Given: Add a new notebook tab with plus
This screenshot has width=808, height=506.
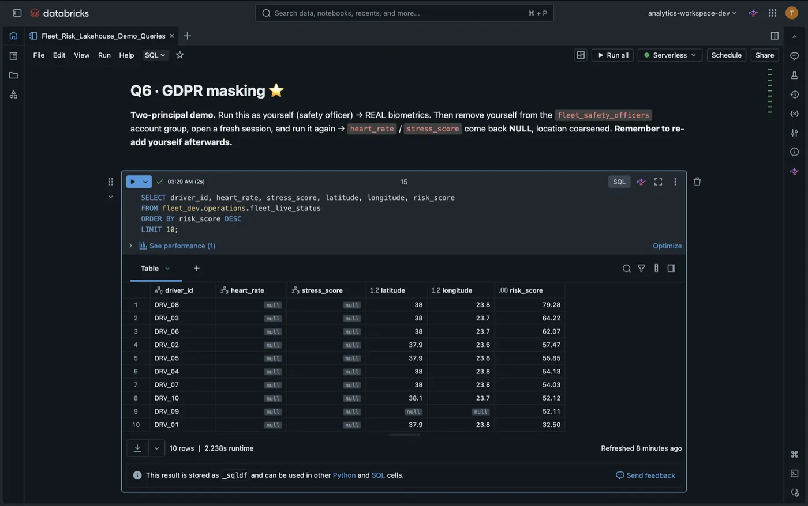Looking at the screenshot, I should point(187,36).
